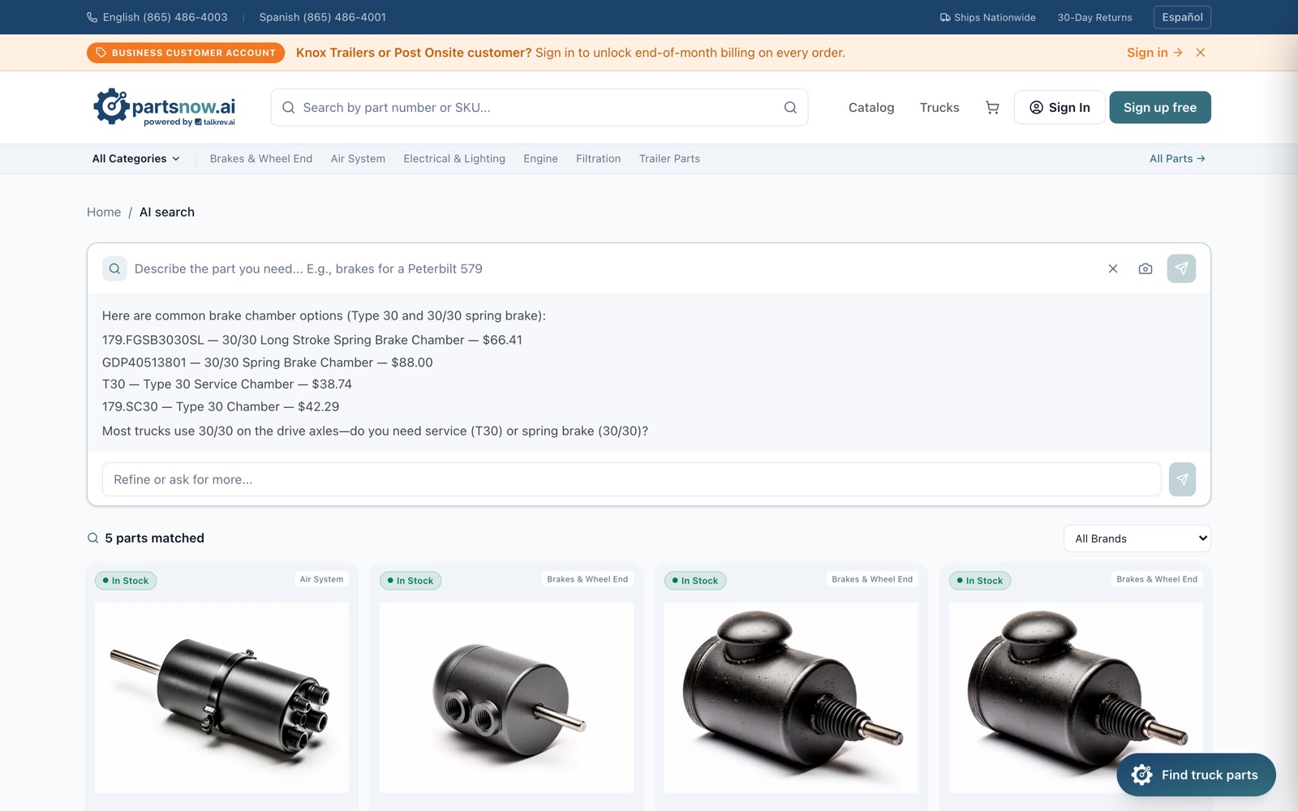Click the All Parts arrow link
Image resolution: width=1298 pixels, height=811 pixels.
coord(1177,159)
